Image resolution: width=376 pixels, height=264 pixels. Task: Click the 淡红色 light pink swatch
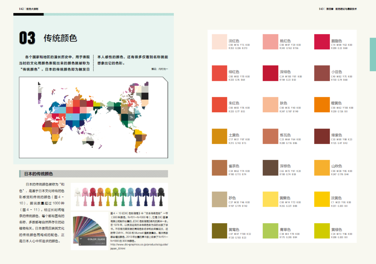point(219,42)
